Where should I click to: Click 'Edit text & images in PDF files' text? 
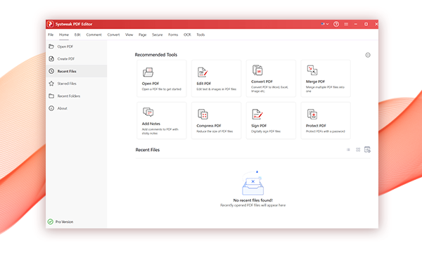point(217,89)
